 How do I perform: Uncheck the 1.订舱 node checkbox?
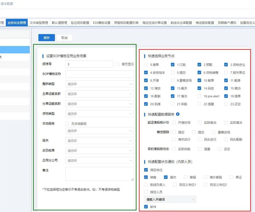[173, 65]
